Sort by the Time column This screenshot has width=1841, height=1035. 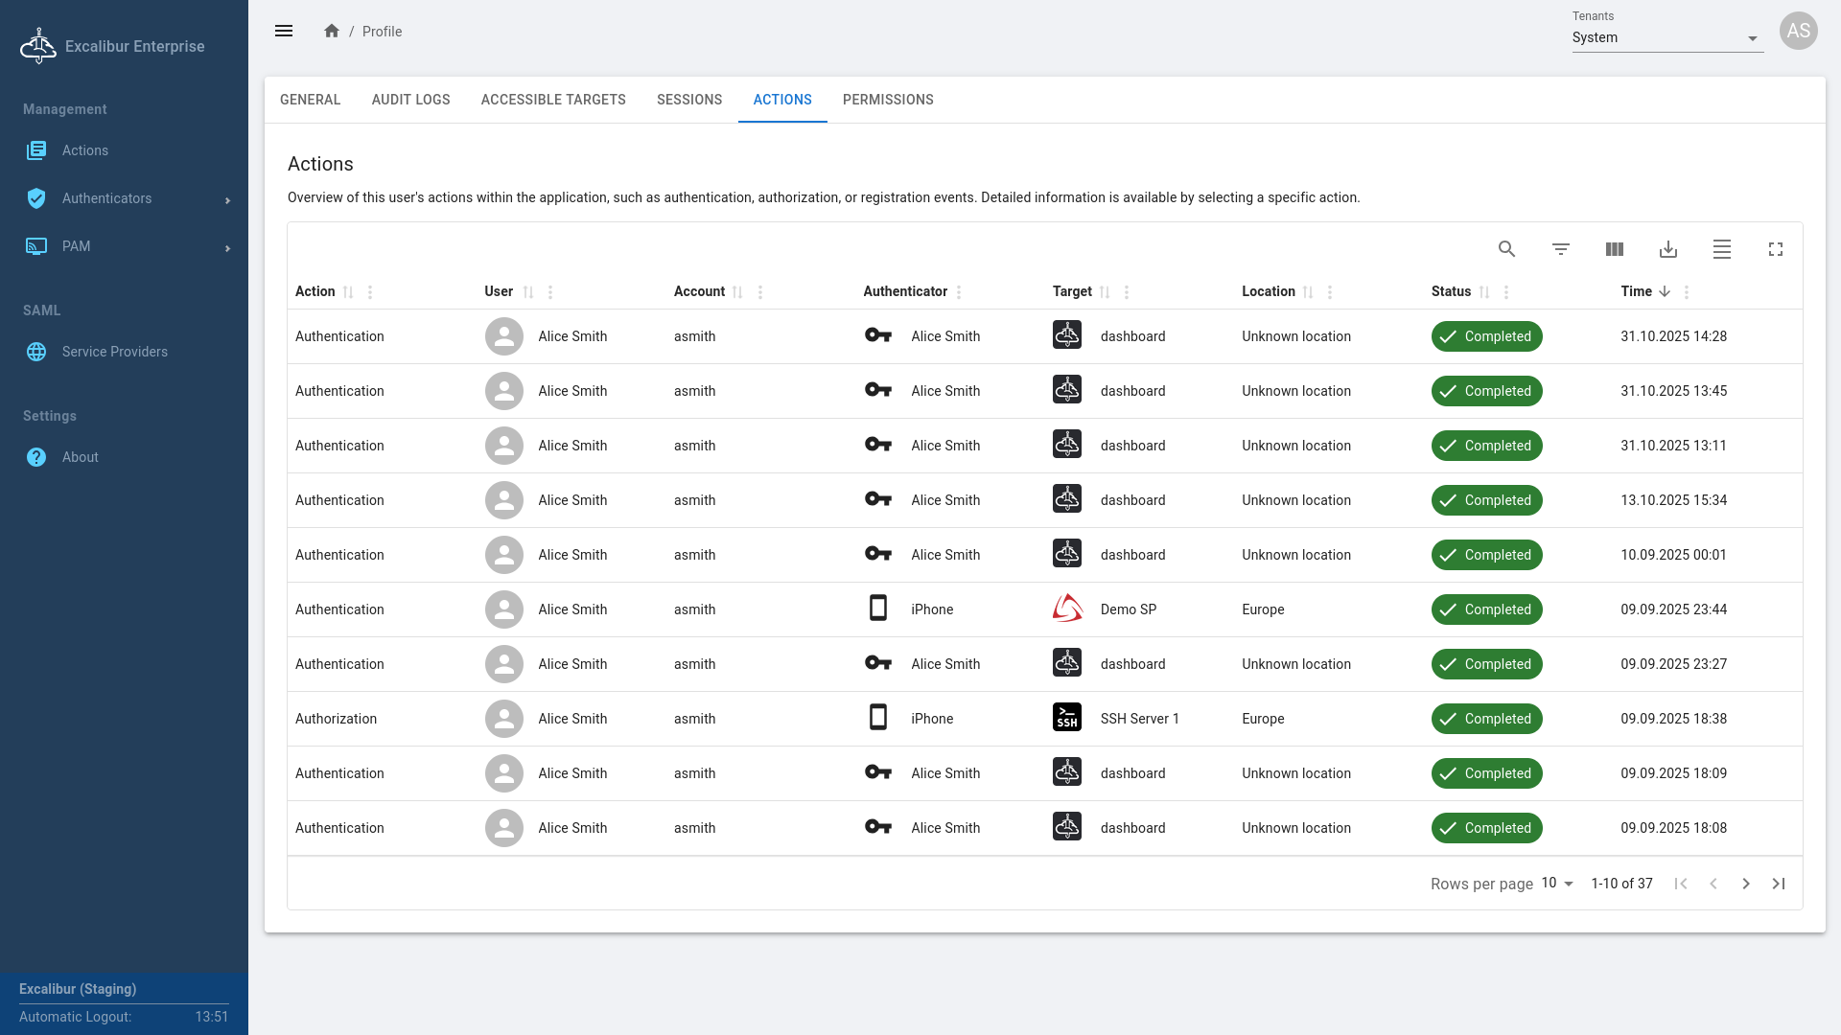pos(1664,291)
